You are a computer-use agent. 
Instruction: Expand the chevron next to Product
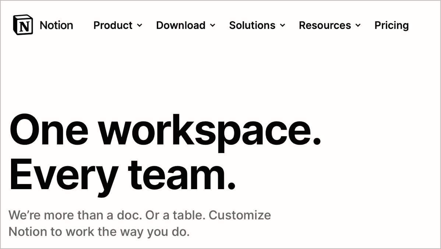pyautogui.click(x=140, y=26)
